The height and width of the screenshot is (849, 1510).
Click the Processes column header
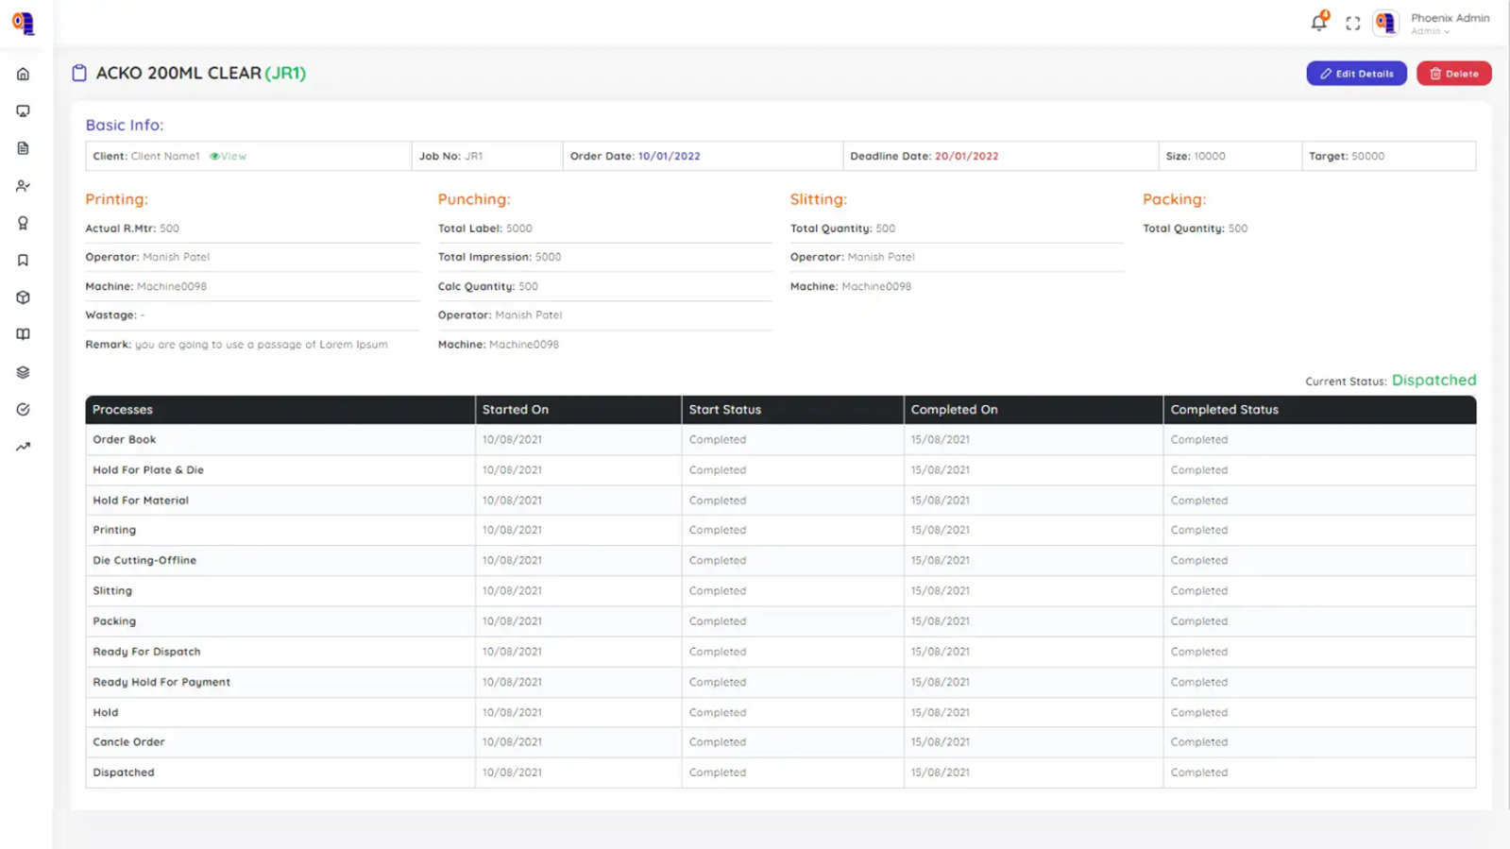coord(123,410)
